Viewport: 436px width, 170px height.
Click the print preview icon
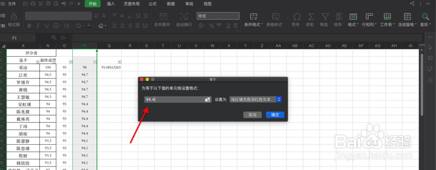pyautogui.click(x=56, y=4)
